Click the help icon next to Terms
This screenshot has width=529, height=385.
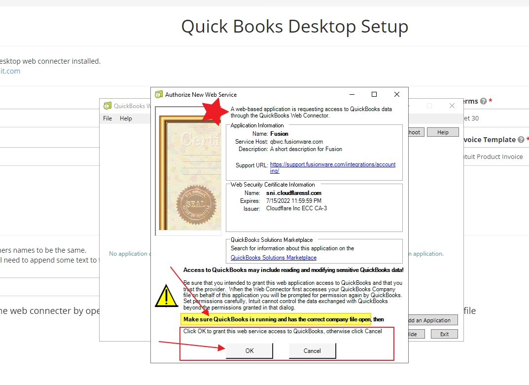click(x=483, y=101)
